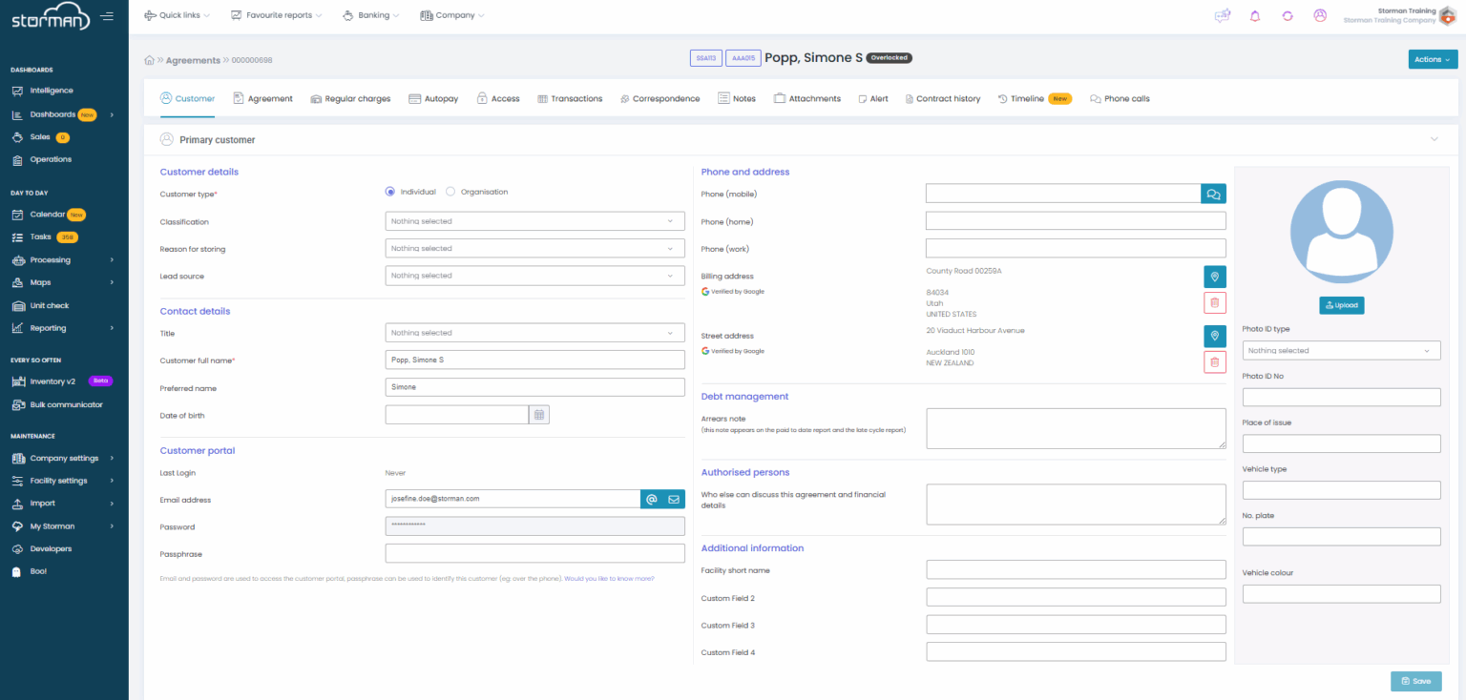Viewport: 1466px width, 700px height.
Task: Click the map pin for Billing address
Action: click(1214, 277)
